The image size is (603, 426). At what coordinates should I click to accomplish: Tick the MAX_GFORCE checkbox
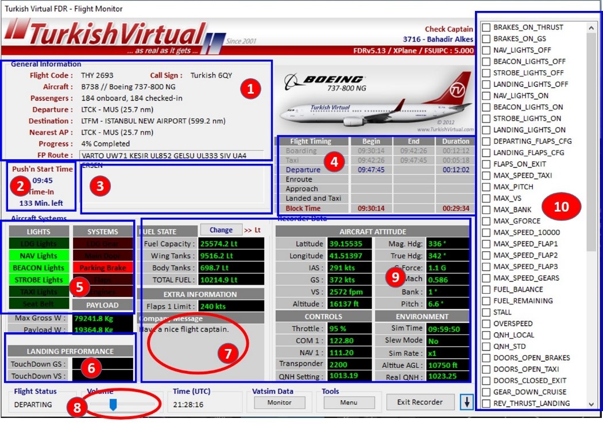486,221
